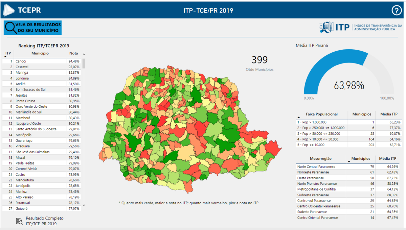The height and width of the screenshot is (230, 406).
Task: Open Resultado Completo ITP/TCE-PR 2019 link
Action: click(45, 221)
